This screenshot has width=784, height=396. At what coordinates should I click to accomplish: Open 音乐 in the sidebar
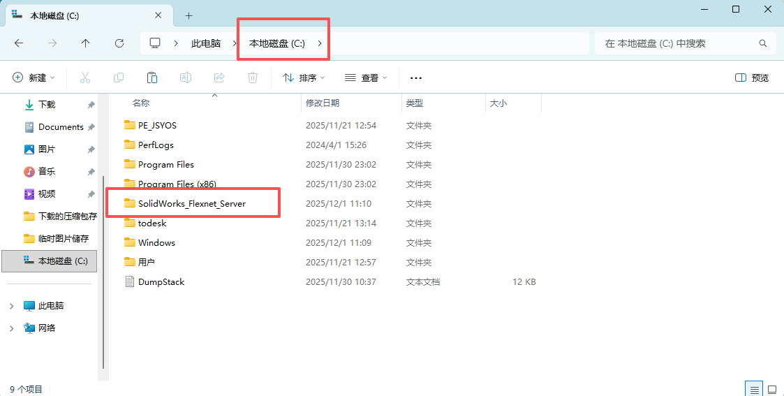pyautogui.click(x=47, y=172)
